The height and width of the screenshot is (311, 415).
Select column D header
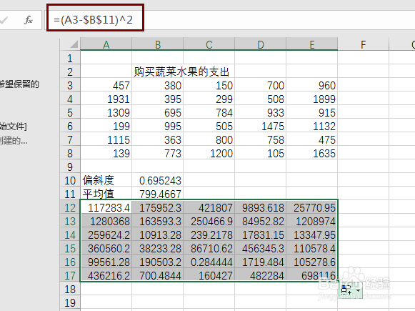click(261, 44)
